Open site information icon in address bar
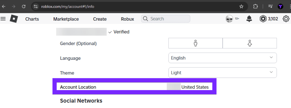Screen dimensions: 291x108 [x=36, y=7]
